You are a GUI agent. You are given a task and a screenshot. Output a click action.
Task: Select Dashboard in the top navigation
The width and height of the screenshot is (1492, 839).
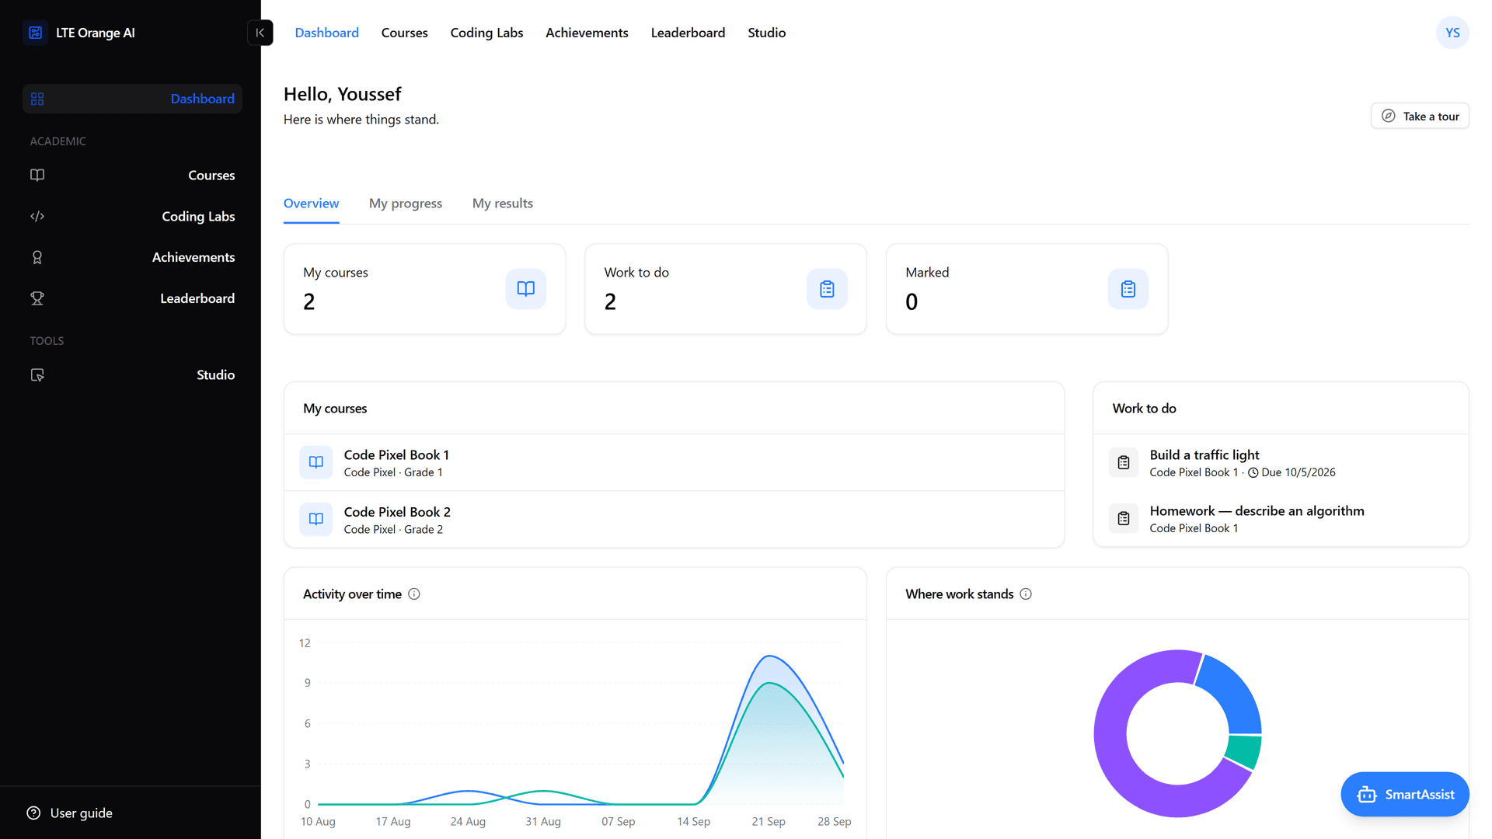tap(326, 33)
